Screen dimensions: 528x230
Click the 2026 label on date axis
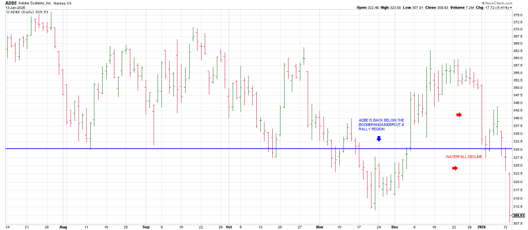tap(481, 226)
